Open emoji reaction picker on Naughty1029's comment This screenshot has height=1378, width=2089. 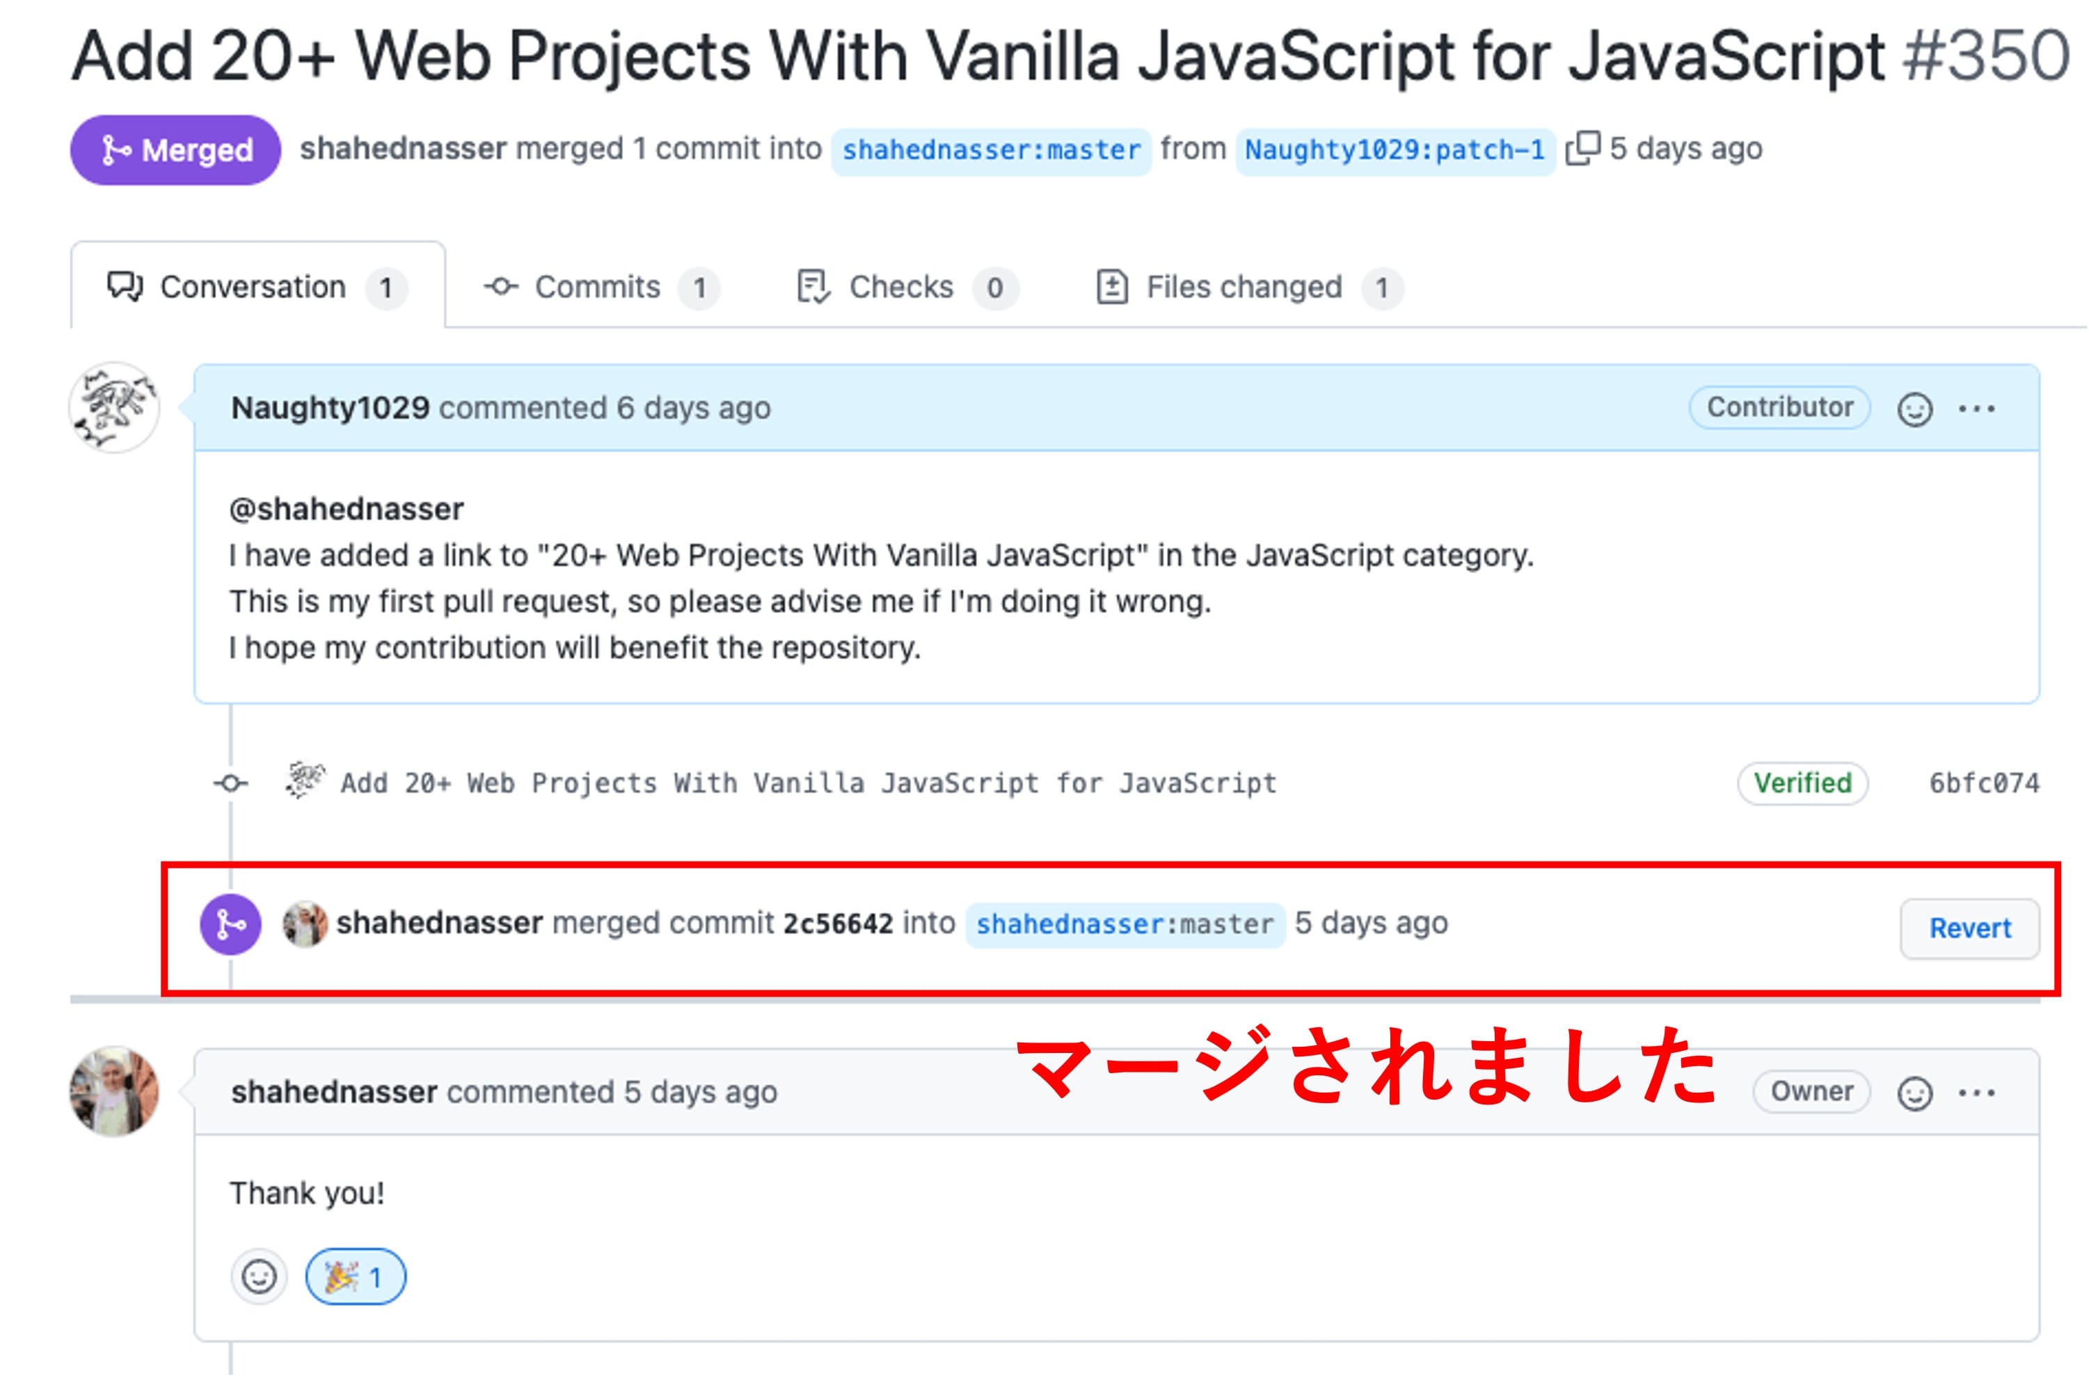(1914, 409)
